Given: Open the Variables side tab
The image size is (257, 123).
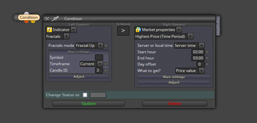Looking at the screenshot, I should 218,26.
